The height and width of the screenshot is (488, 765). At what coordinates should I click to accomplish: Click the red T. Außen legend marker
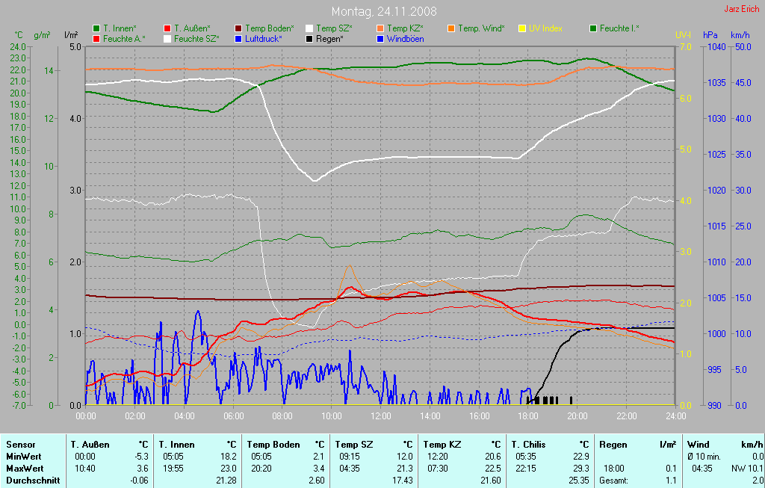click(167, 28)
